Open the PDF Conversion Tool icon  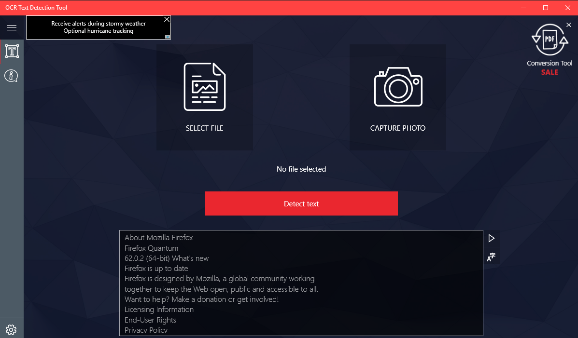(549, 41)
